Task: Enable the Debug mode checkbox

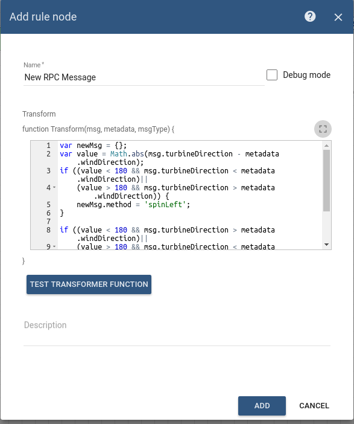Action: pos(272,75)
